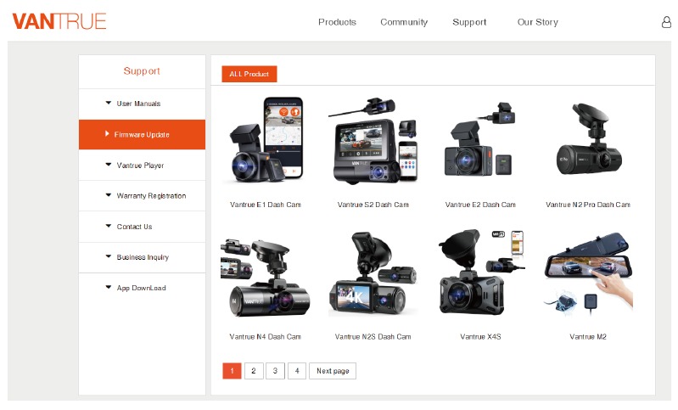Click the Vantrue E1 Dash Cam label
This screenshot has height=410, width=678.
pyautogui.click(x=266, y=205)
